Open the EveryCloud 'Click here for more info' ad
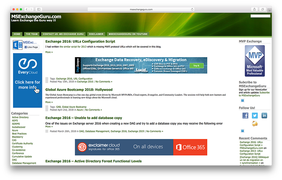Screen dimensions: 282x180 (x=27, y=80)
